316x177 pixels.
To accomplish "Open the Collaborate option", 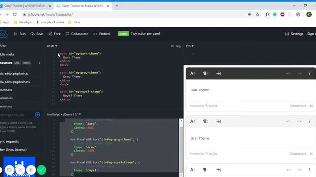I will pos(77,34).
